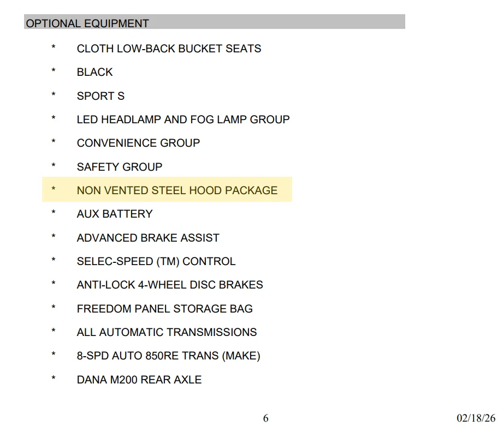
Task: Click the 02/18/26 date in footer
Action: pos(476,418)
